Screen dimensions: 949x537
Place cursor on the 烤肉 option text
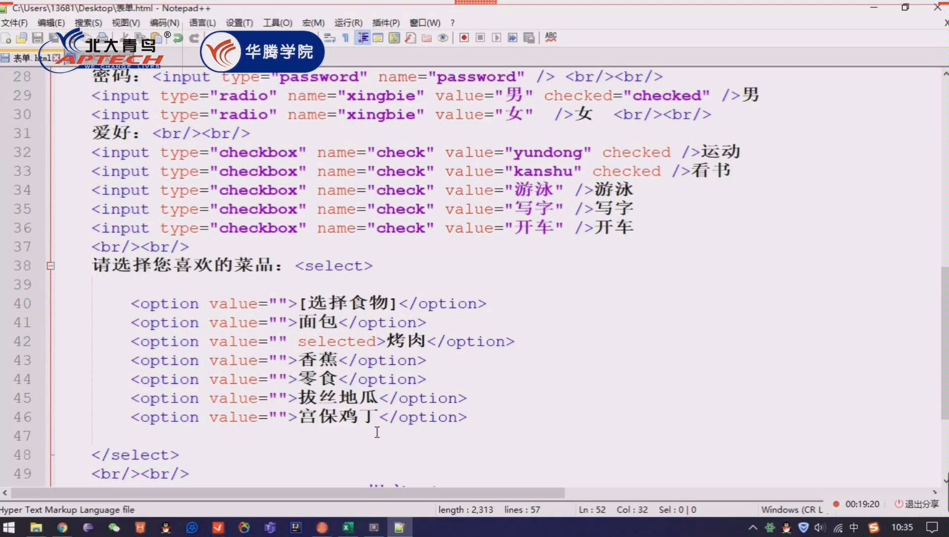click(406, 341)
